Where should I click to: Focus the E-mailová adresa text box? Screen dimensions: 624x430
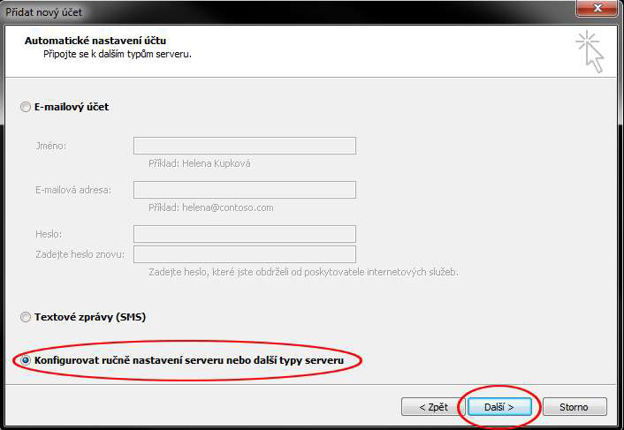[244, 190]
